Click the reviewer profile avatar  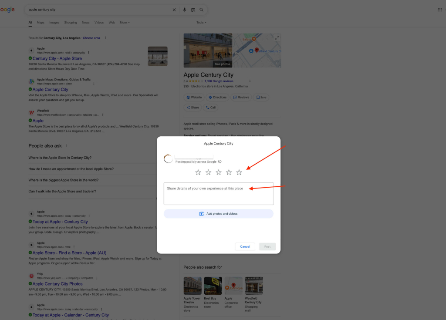pos(168,159)
